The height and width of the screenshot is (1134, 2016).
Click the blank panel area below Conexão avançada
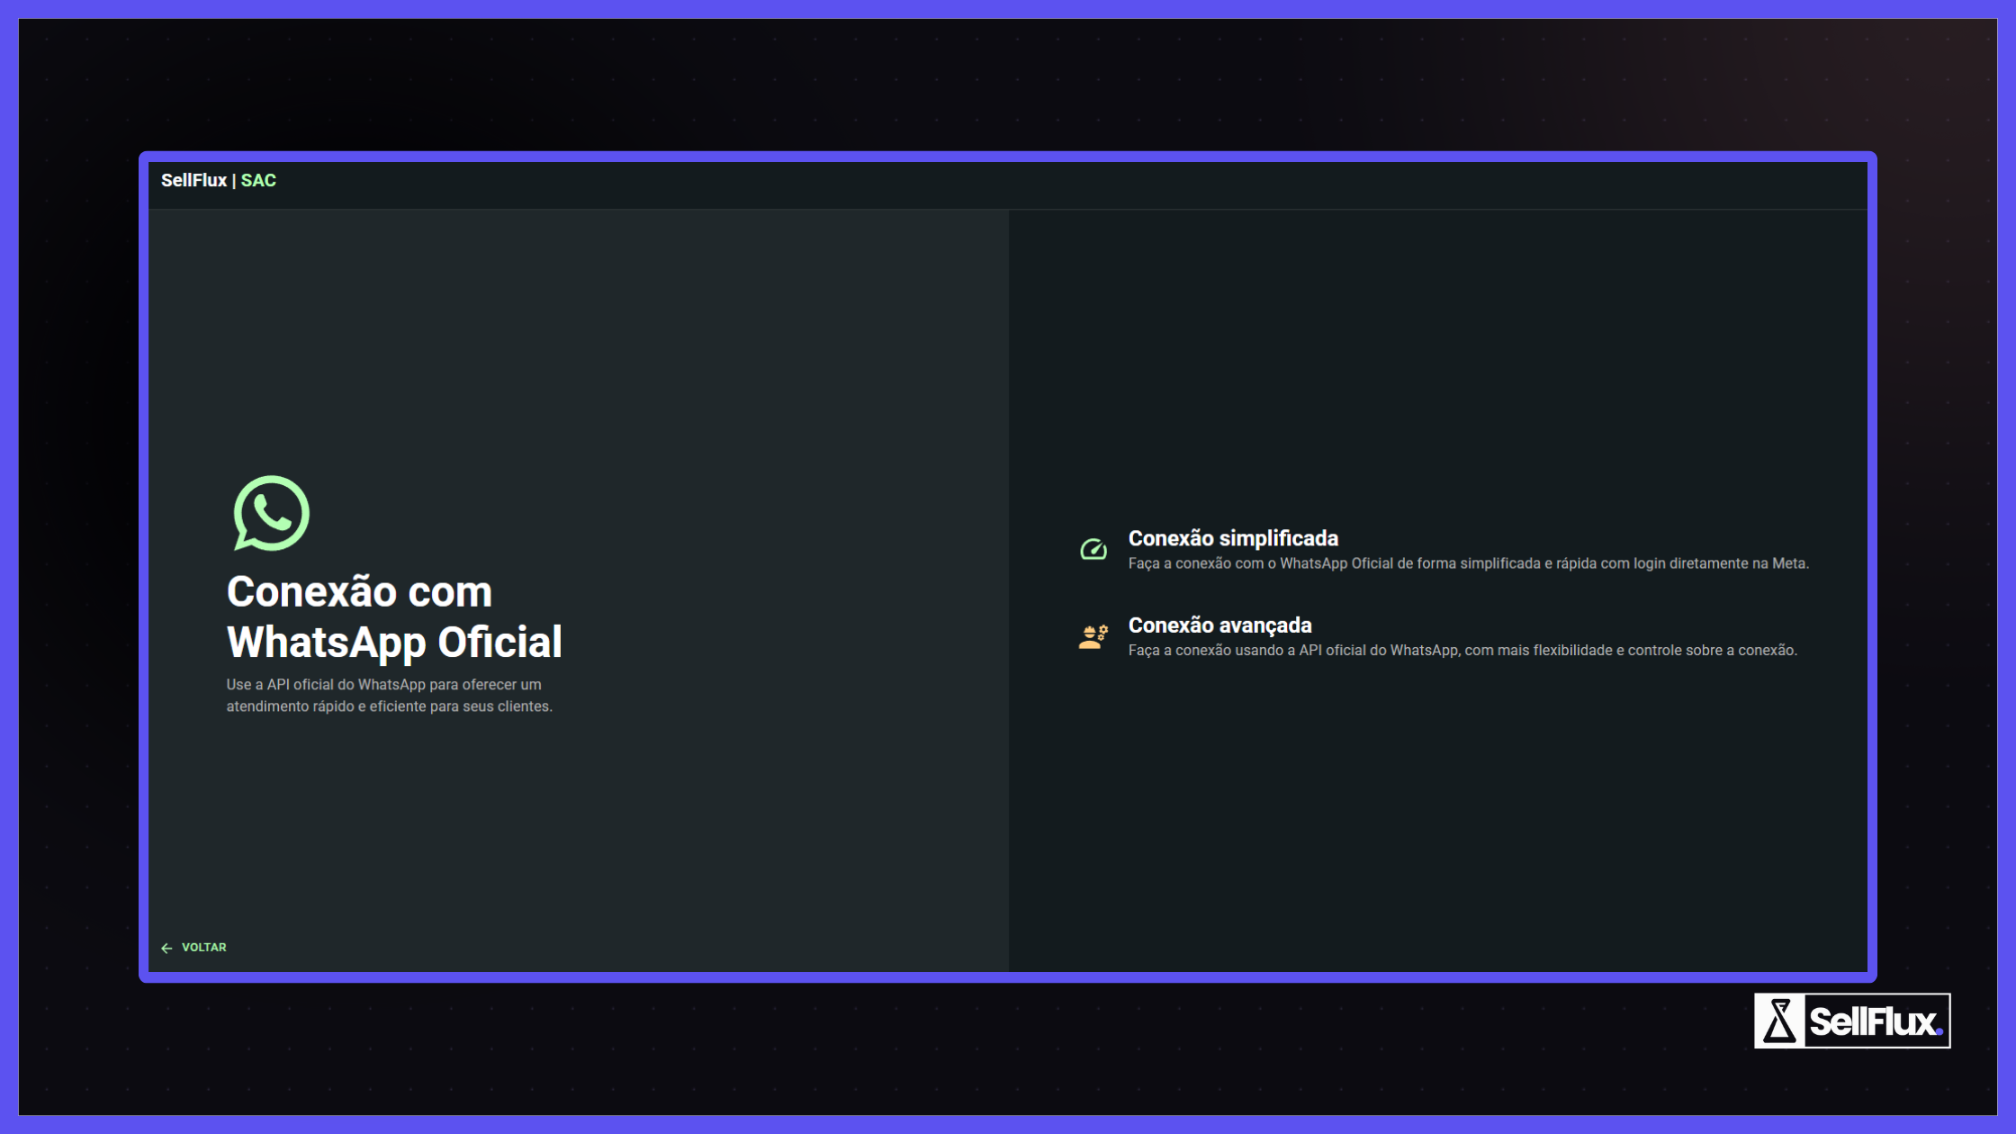1440,810
